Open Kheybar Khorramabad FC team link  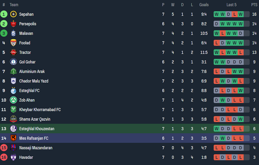pyautogui.click(x=40, y=109)
